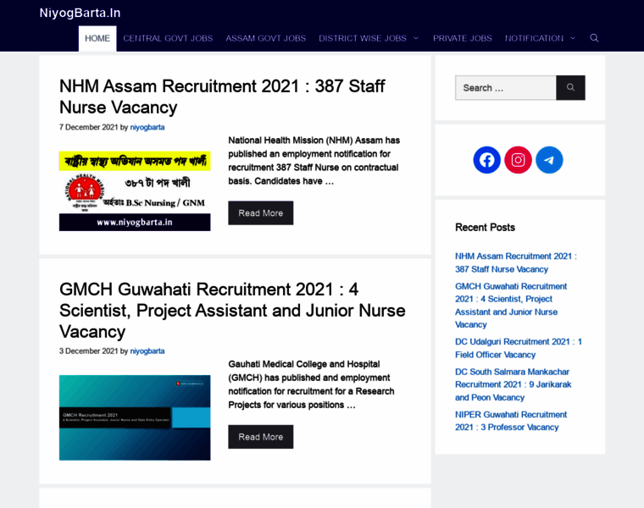
Task: Click the 'Recent Posts' sidebar heading
Action: coord(485,227)
